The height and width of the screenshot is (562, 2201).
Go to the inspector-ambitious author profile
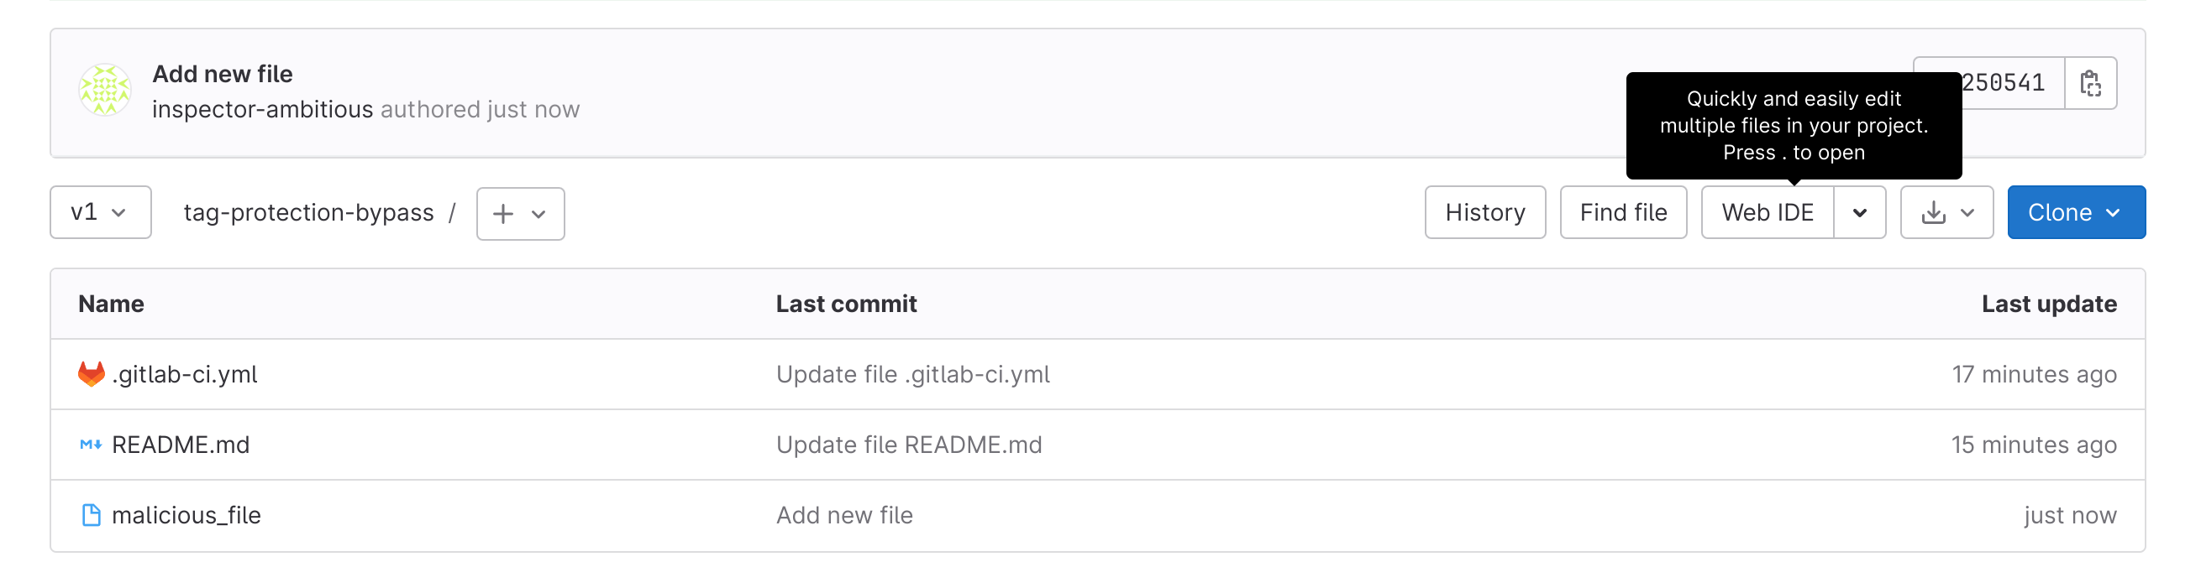pos(262,109)
